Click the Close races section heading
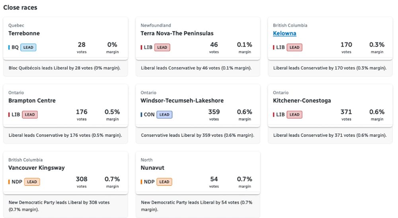The width and height of the screenshot is (398, 218). tap(20, 8)
